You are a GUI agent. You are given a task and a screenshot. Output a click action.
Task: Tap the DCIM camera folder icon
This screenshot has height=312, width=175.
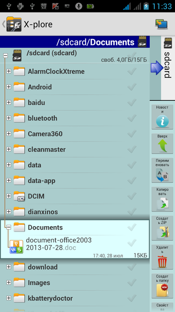click(19, 196)
